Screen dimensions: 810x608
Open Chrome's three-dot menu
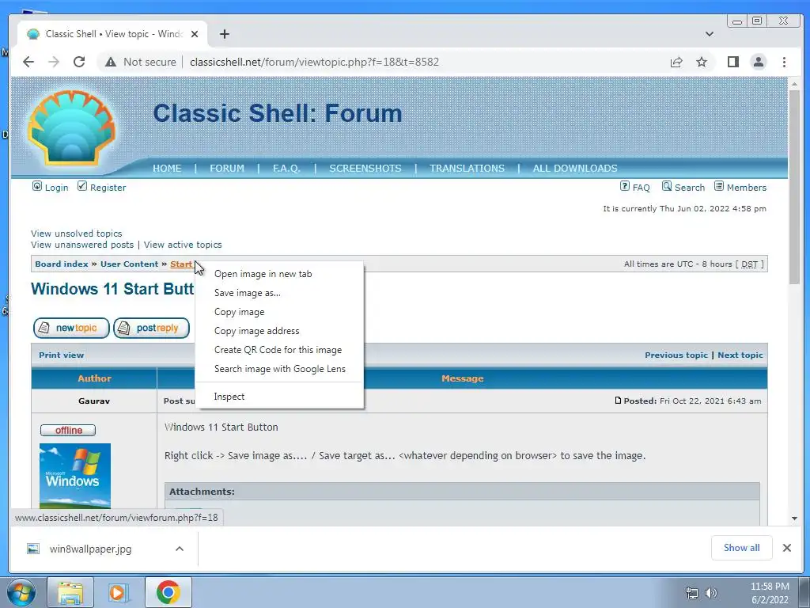[784, 62]
